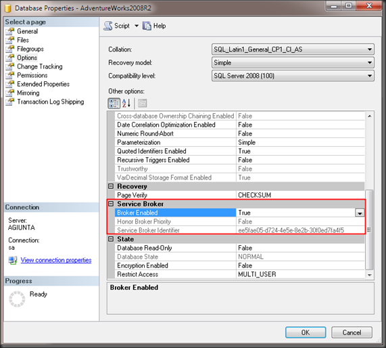Open the Extended Properties page
The width and height of the screenshot is (386, 348).
43,84
